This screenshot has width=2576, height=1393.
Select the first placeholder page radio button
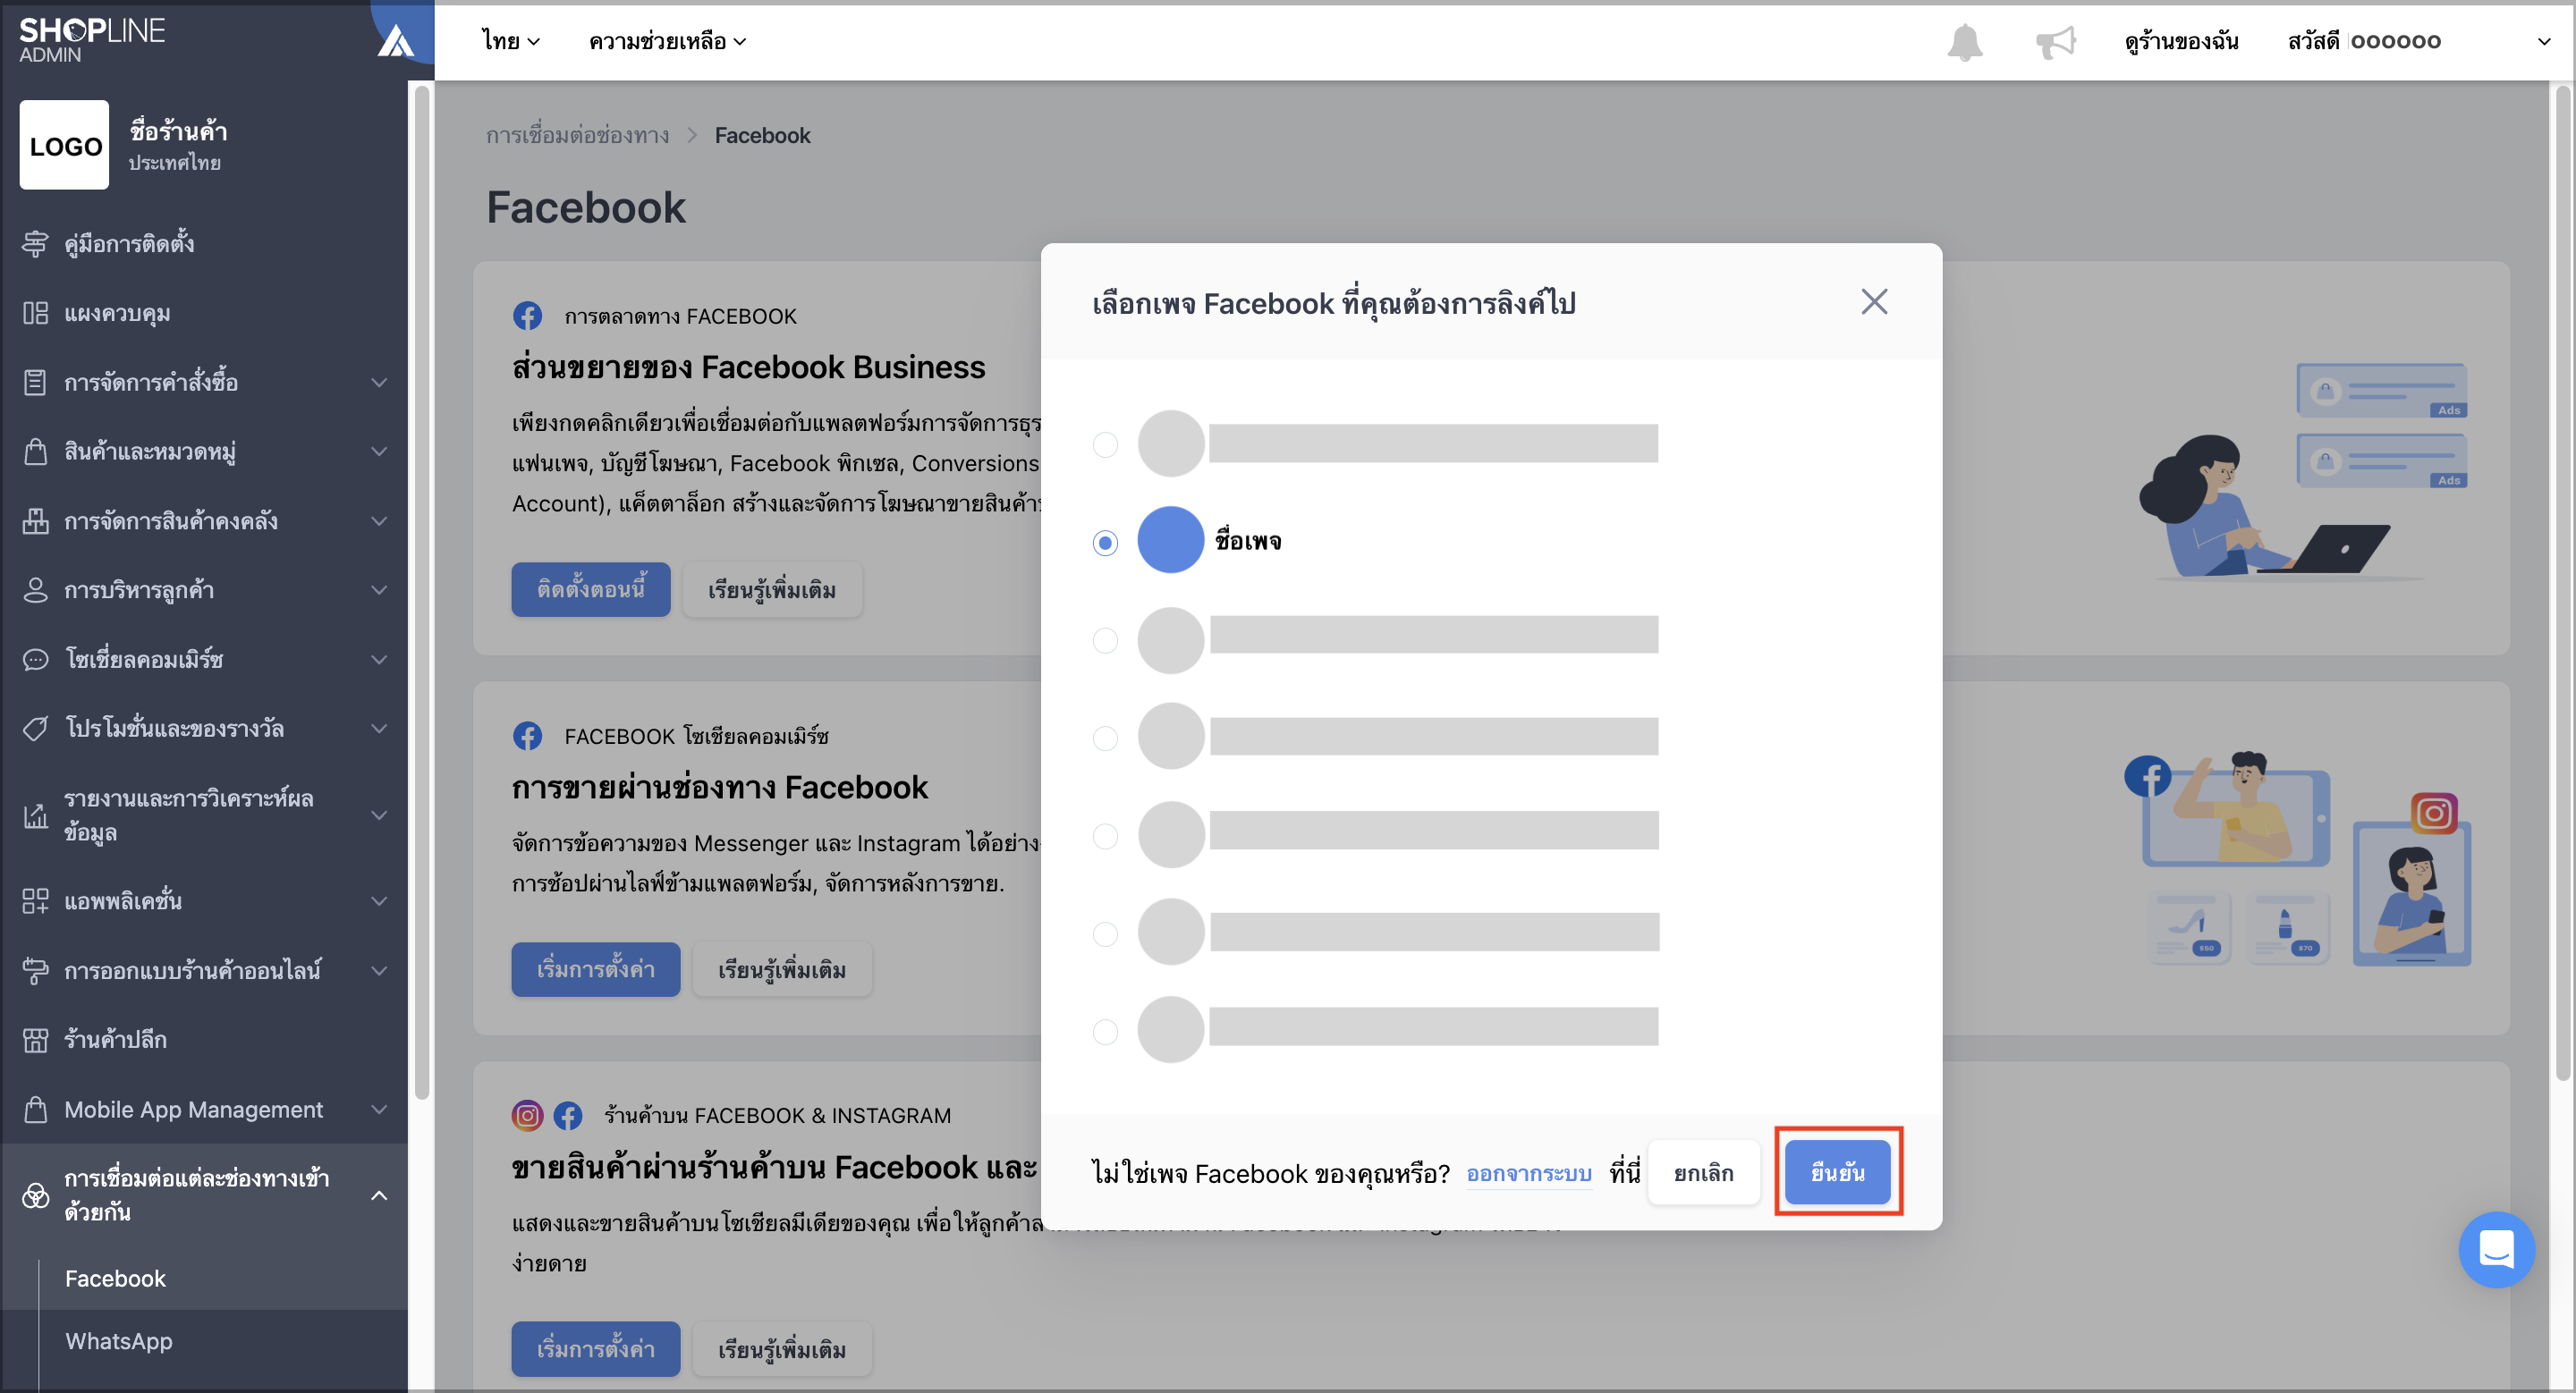1105,443
